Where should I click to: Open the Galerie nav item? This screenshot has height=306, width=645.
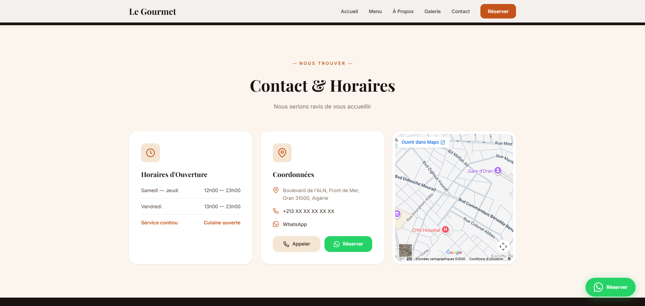432,11
